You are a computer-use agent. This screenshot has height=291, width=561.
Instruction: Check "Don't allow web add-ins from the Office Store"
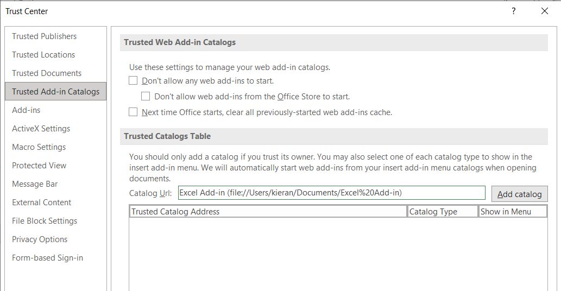pos(146,97)
